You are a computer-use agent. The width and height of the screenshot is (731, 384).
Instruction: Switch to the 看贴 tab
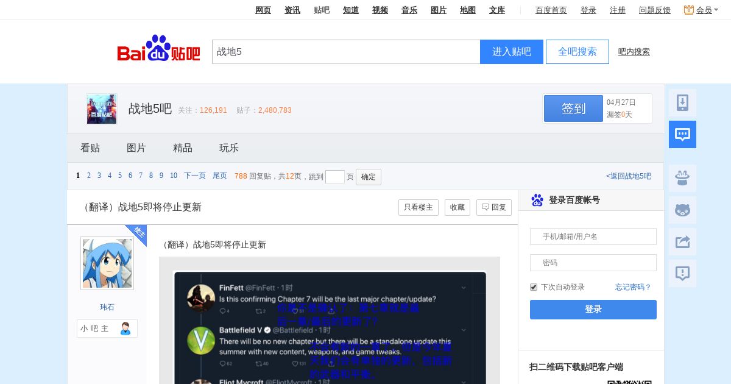pyautogui.click(x=90, y=148)
